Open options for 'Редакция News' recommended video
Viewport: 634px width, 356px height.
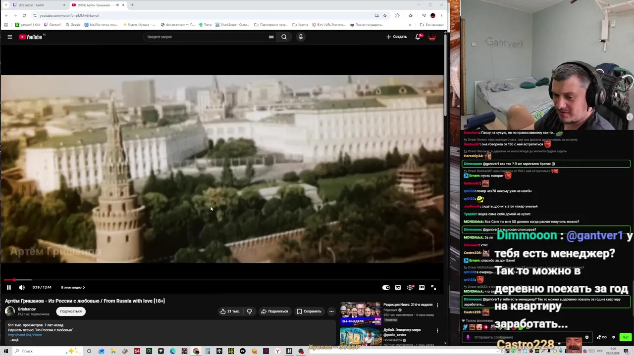click(x=437, y=306)
